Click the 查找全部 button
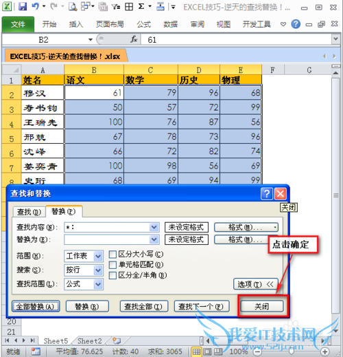 click(x=144, y=307)
